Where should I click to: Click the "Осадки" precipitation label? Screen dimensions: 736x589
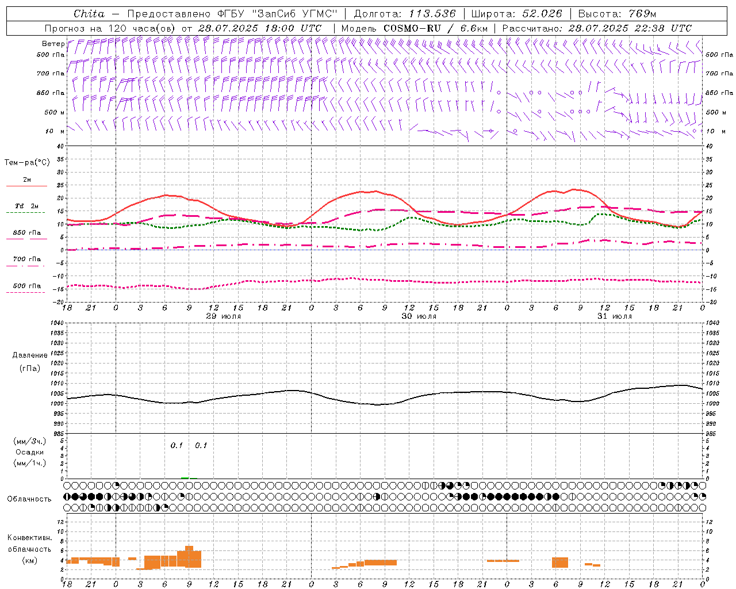point(30,452)
